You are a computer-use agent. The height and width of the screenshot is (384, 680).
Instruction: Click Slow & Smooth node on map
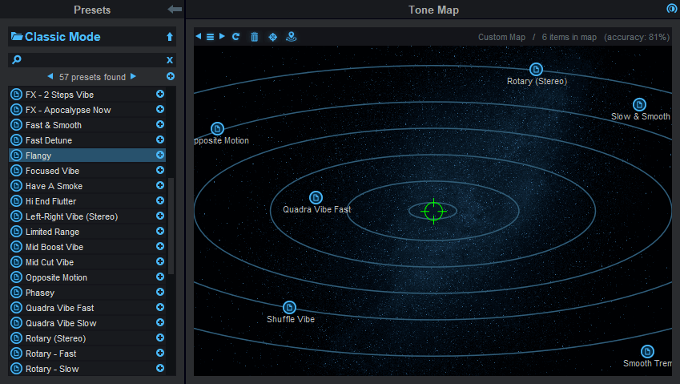639,104
